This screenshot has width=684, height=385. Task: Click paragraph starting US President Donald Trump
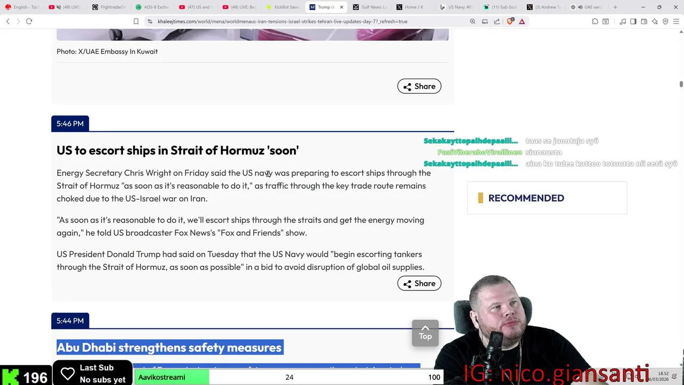coord(240,260)
